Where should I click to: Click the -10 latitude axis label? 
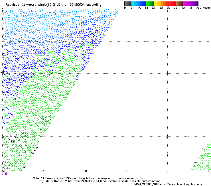point(3,168)
